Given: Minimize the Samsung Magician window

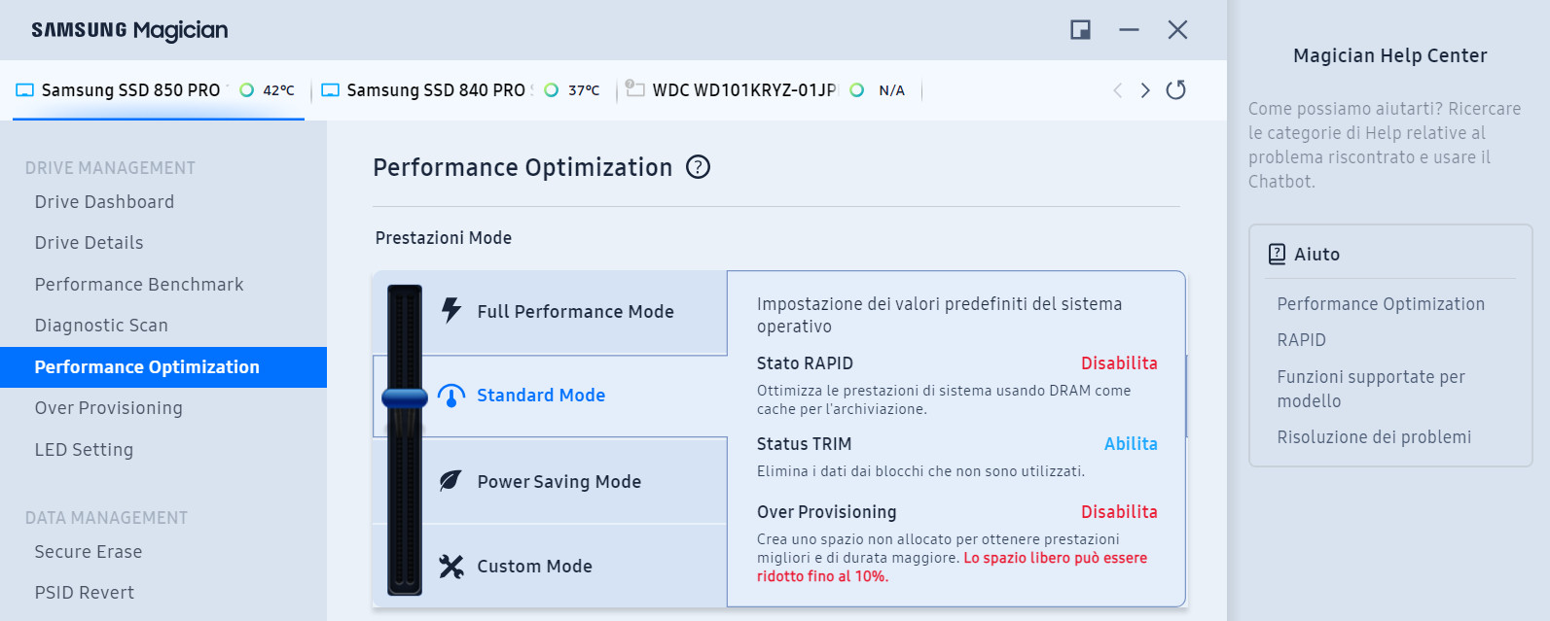Looking at the screenshot, I should coord(1129,30).
